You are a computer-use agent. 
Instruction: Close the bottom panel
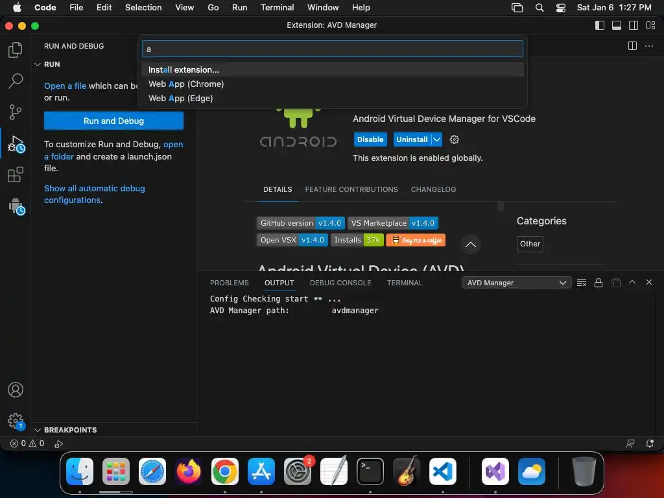tap(648, 282)
